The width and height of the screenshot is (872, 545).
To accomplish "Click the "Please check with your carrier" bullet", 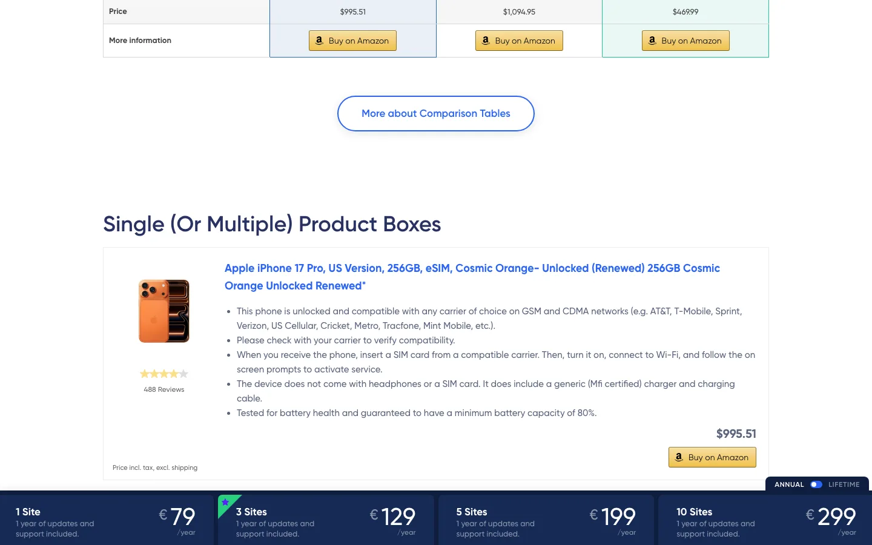I will [346, 340].
